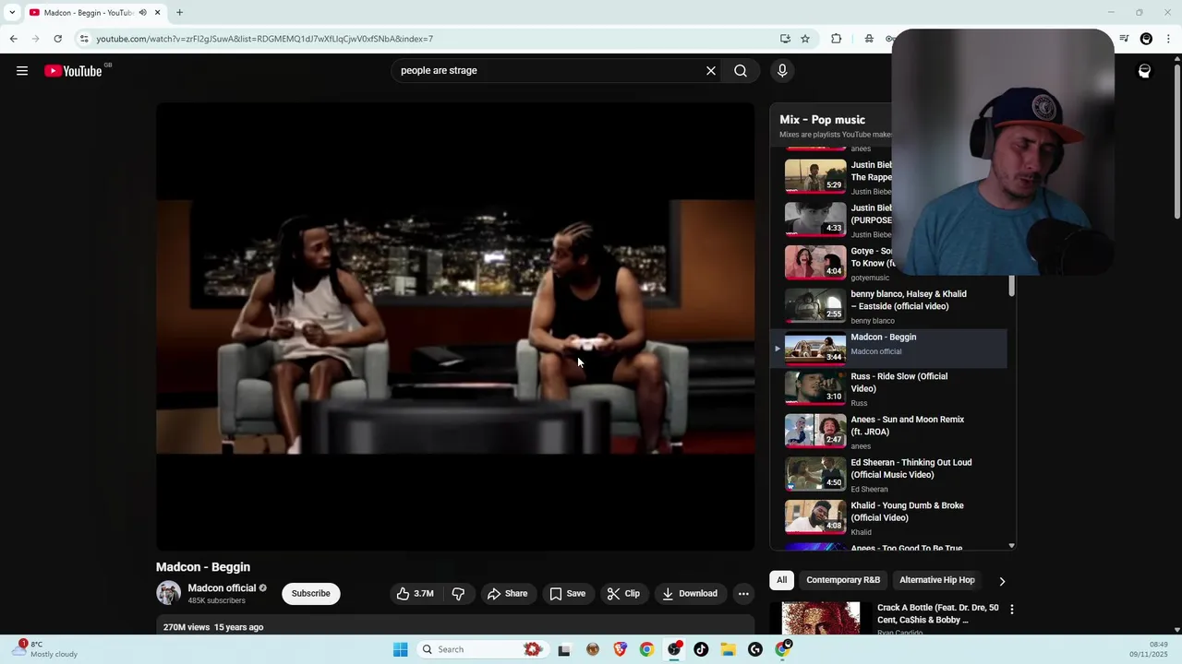Click the video player frame

[x=455, y=326]
